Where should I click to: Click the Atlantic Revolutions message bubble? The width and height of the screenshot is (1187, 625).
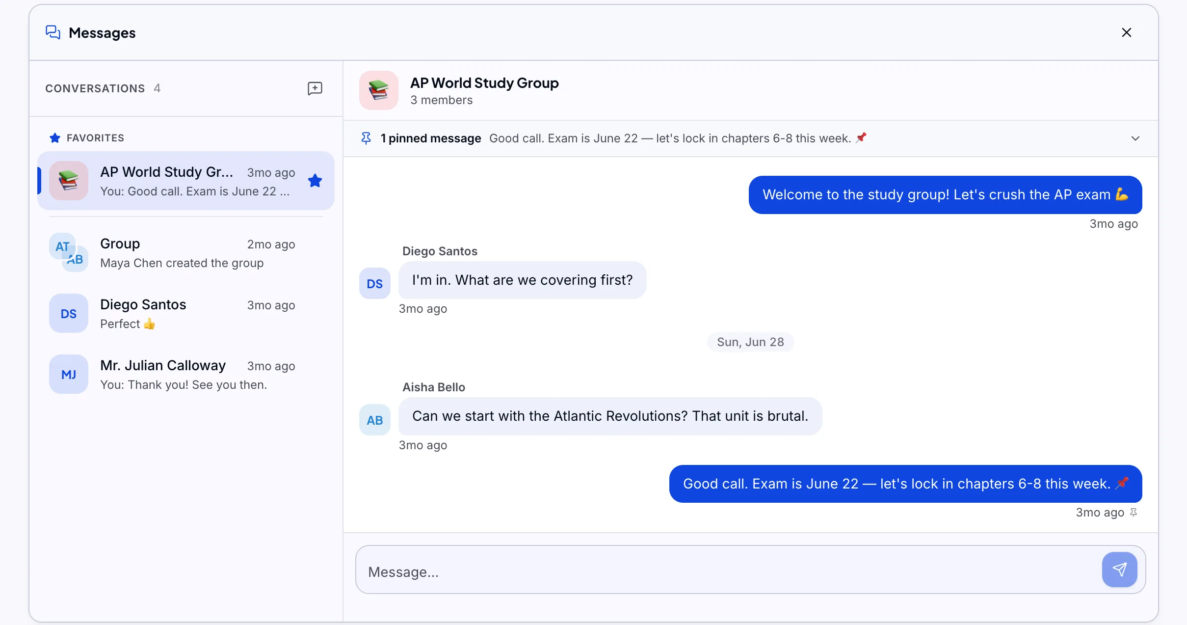coord(610,416)
